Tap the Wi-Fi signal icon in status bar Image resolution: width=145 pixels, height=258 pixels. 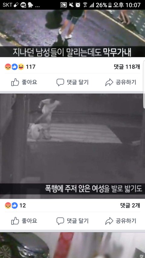(x=85, y=5)
